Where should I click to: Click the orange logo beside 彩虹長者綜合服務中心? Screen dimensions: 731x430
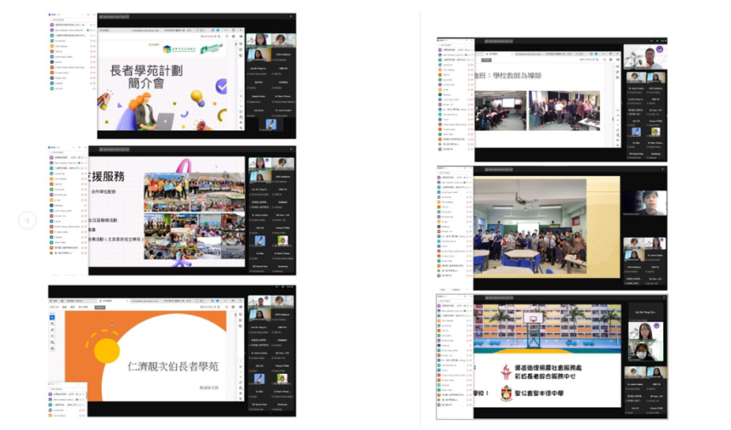click(x=505, y=370)
